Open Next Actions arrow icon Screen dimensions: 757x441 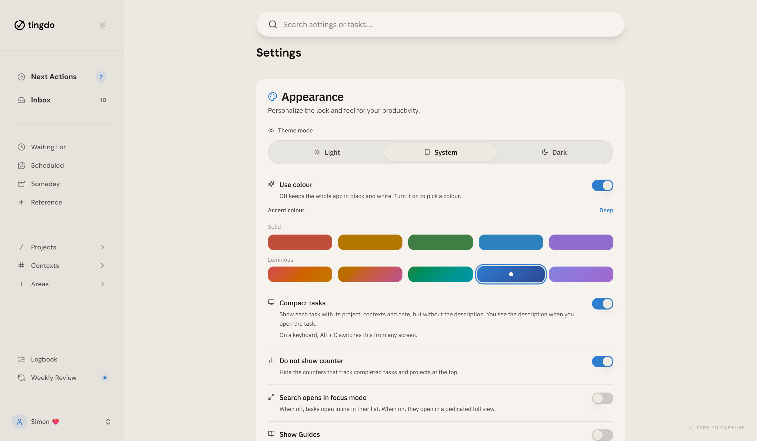click(21, 77)
